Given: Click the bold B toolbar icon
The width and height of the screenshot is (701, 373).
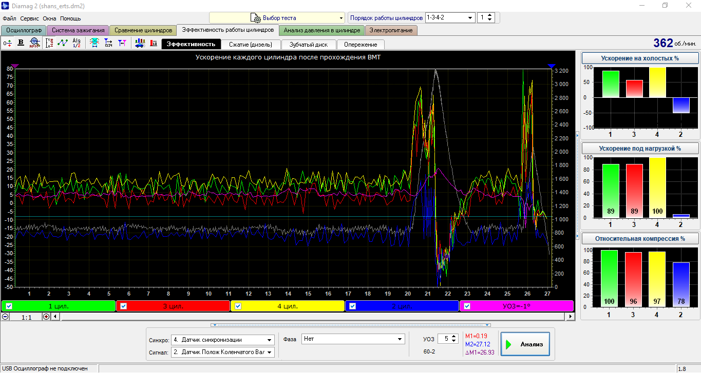Looking at the screenshot, I should coord(21,44).
